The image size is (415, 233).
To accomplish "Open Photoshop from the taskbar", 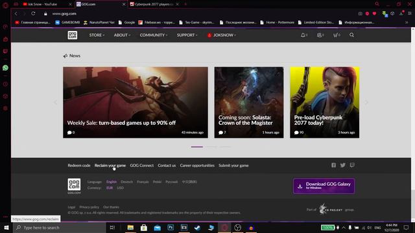I will pos(171,227).
